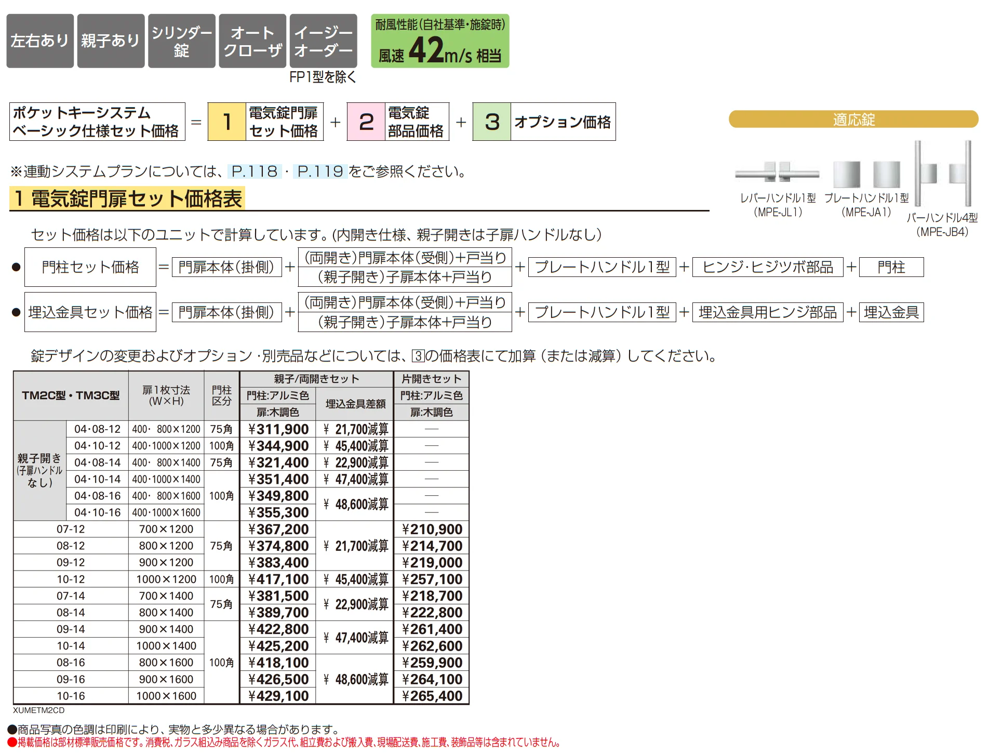Click the ¥355,300 price cell
This screenshot has width=989, height=754.
click(278, 512)
